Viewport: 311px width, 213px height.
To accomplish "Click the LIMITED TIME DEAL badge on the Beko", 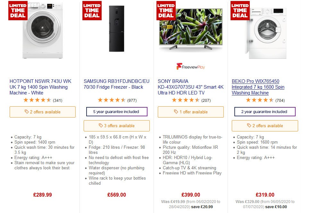I will pos(240,10).
